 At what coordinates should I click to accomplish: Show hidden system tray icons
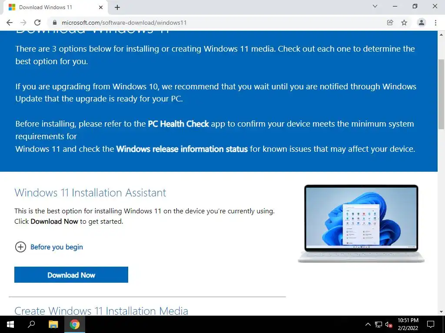click(x=368, y=324)
